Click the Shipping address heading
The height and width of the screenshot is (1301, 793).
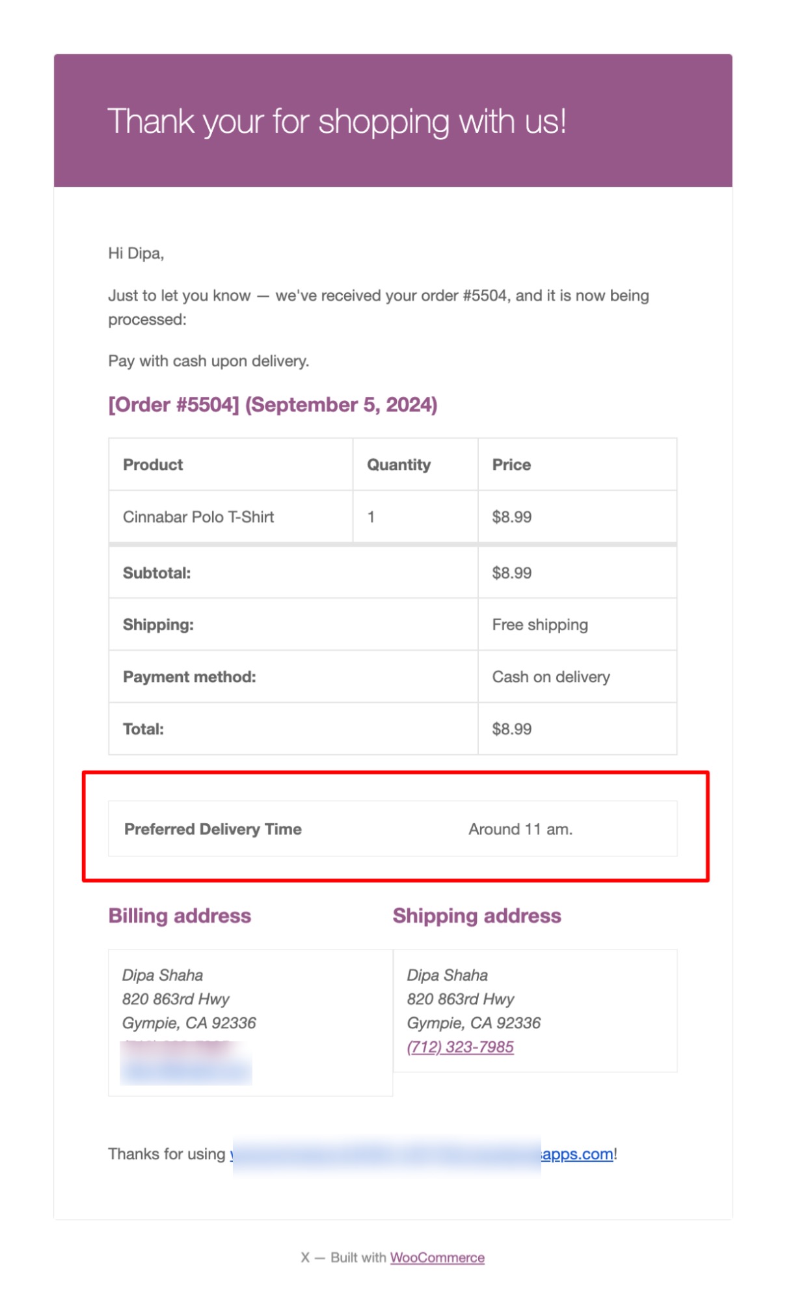[x=477, y=916]
